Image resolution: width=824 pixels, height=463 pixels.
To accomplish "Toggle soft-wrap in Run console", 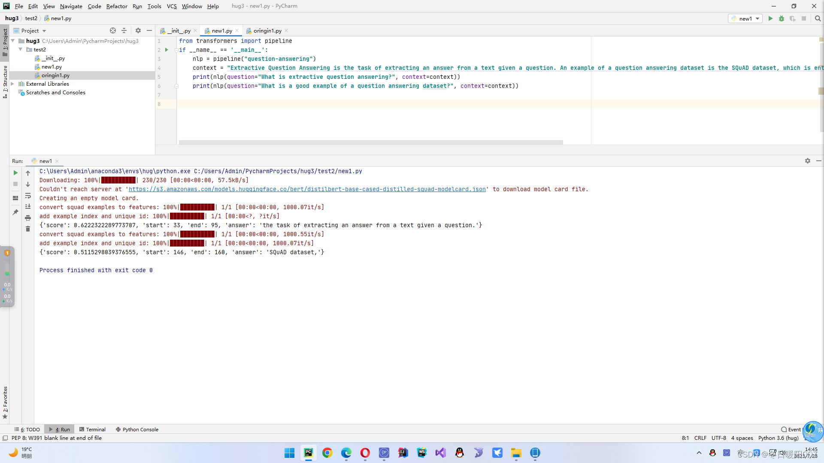I will [28, 195].
